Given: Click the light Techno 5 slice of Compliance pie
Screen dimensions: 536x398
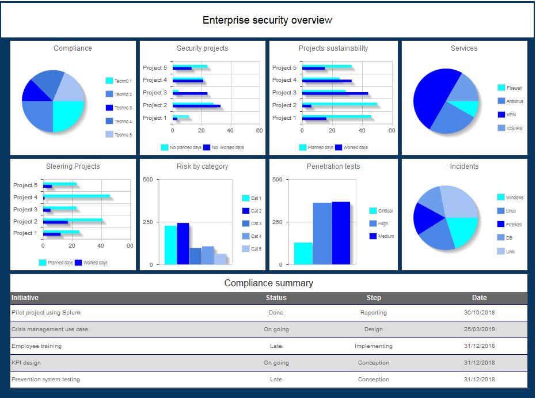Looking at the screenshot, I should click(71, 88).
